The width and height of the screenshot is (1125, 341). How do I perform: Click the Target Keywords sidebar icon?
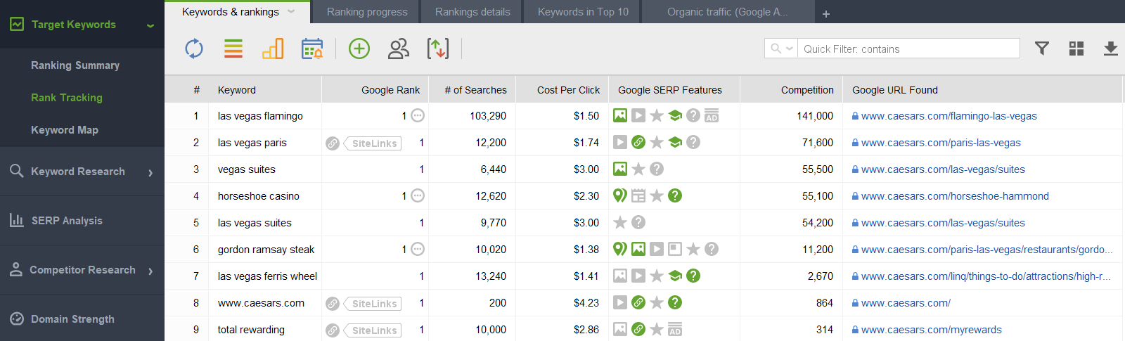click(17, 24)
